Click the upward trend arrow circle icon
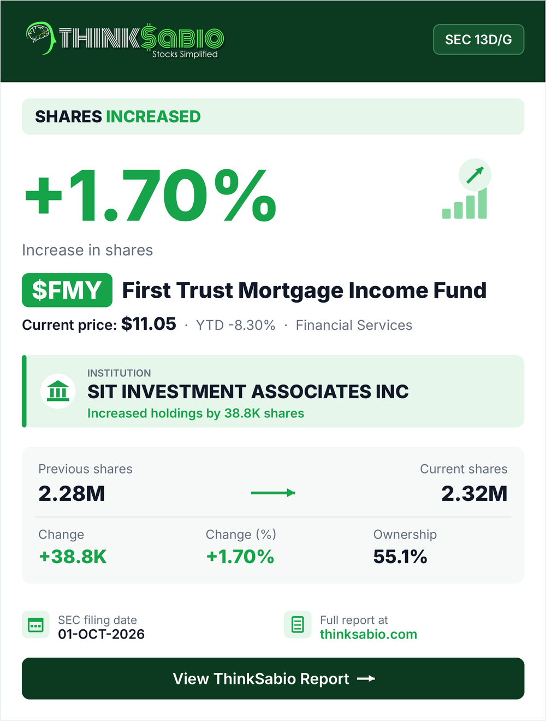546x721 pixels. pos(475,175)
